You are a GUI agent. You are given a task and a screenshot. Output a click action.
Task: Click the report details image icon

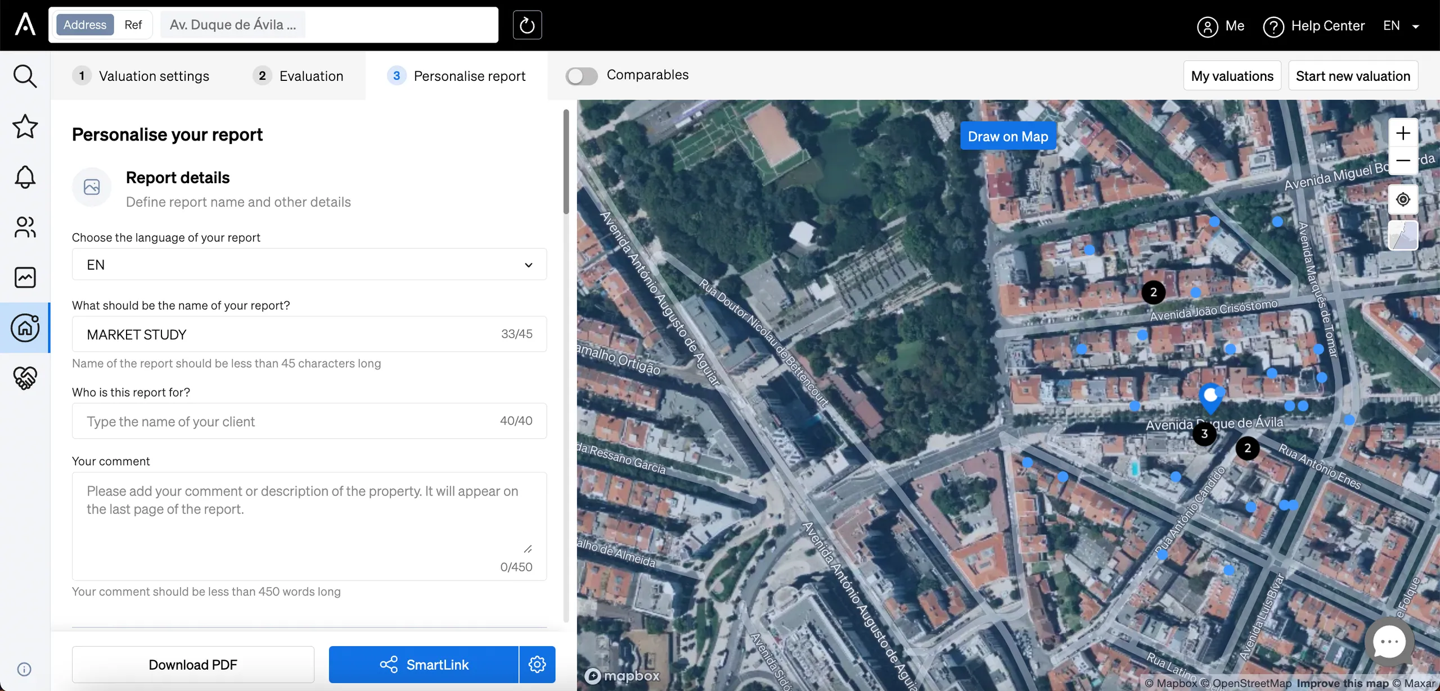(92, 187)
